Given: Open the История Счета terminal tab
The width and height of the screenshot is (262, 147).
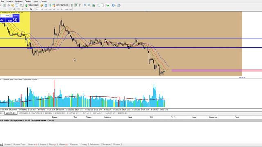Looking at the screenshot, I should (19, 144).
